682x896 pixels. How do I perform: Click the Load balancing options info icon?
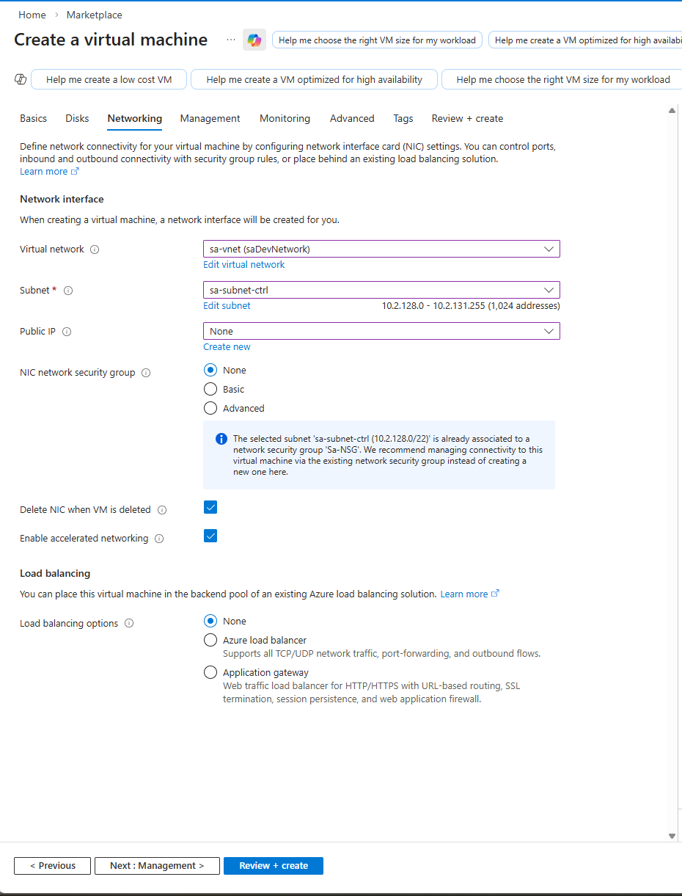(x=129, y=624)
